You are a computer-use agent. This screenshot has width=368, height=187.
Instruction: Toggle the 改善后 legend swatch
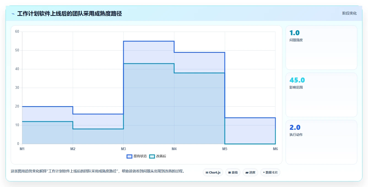(x=152, y=156)
